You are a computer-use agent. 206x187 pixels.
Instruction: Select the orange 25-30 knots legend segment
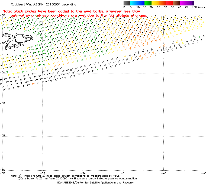pos(162,3)
